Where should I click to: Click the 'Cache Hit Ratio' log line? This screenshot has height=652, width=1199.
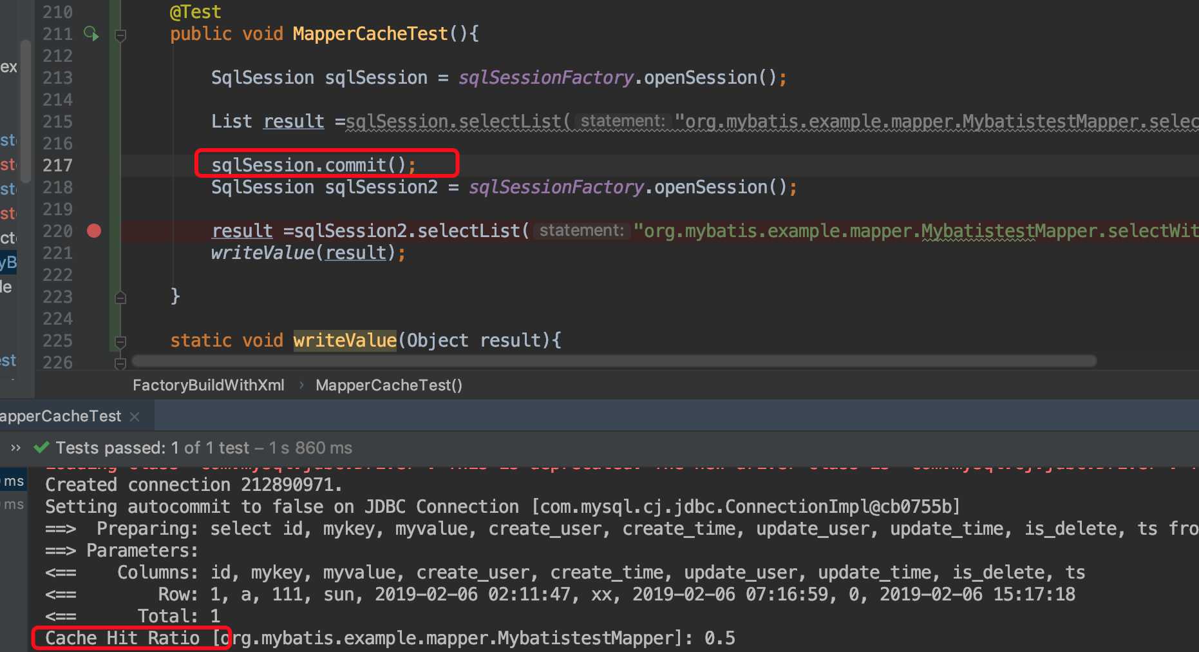390,638
